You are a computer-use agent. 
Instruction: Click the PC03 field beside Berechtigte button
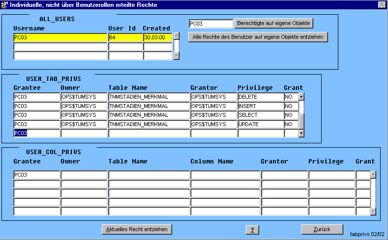pos(210,24)
